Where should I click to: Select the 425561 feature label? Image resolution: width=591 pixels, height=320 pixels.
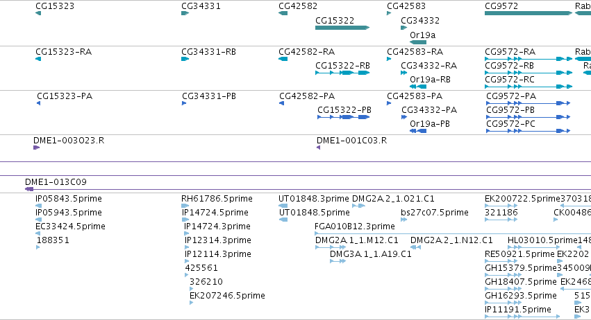[201, 268]
